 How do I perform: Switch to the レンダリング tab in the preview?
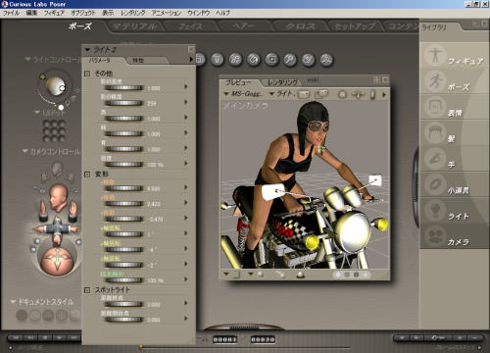click(282, 82)
